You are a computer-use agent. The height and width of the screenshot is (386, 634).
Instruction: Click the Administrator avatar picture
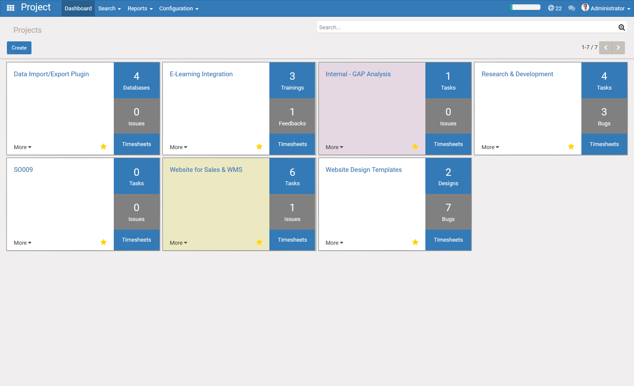coord(585,7)
